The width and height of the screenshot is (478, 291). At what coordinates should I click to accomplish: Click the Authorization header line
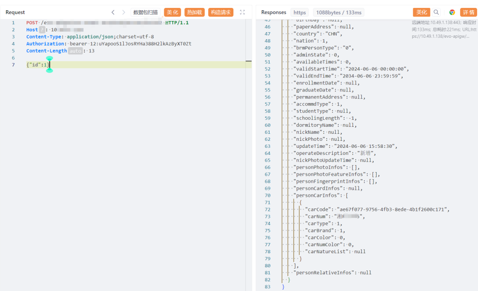[108, 44]
